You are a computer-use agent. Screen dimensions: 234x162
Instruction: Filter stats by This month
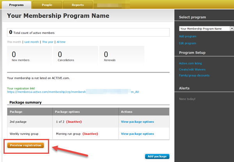[14, 42]
